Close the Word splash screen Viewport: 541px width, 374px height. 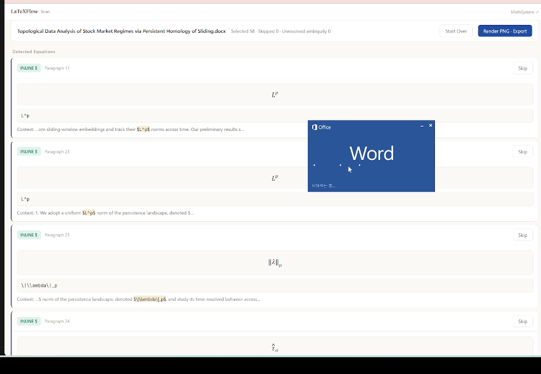pyautogui.click(x=430, y=125)
